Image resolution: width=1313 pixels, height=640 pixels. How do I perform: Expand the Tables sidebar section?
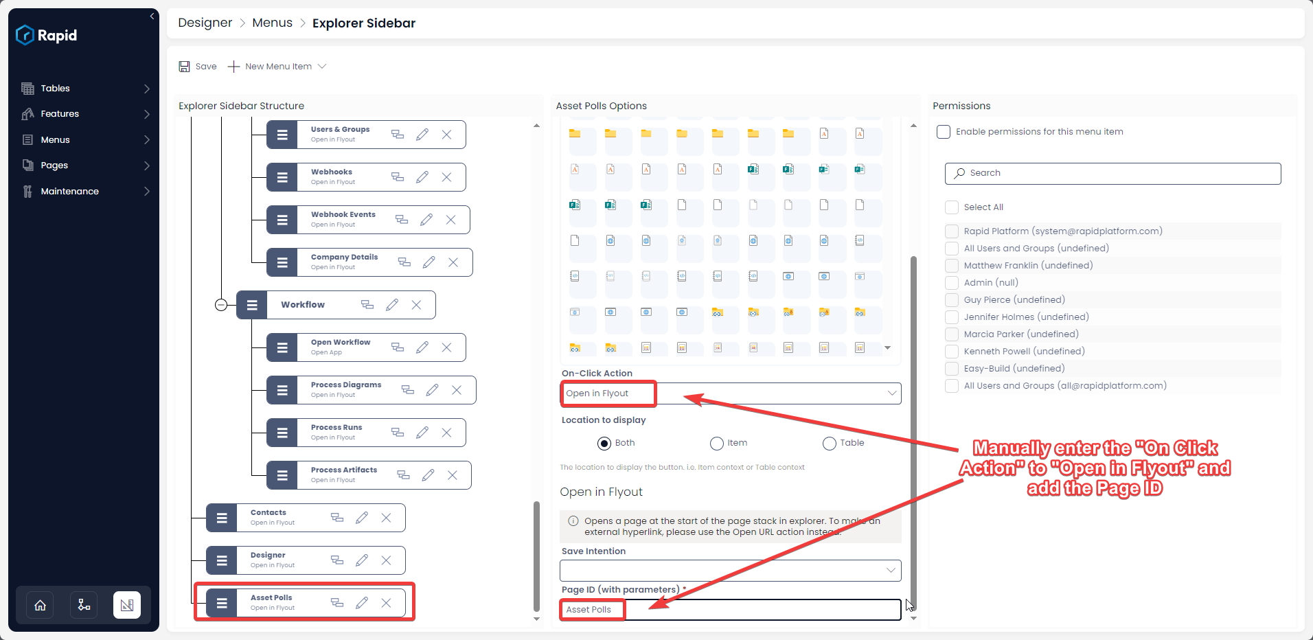pos(85,89)
